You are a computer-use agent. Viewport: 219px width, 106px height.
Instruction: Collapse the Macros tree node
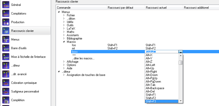tap(64, 42)
